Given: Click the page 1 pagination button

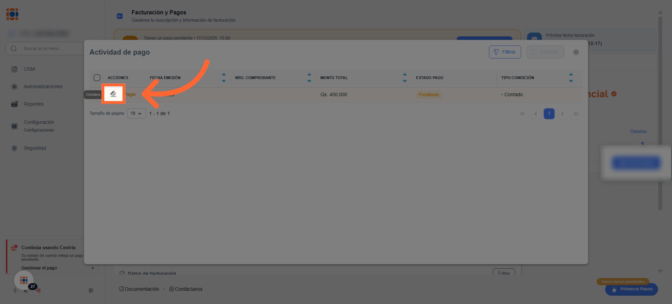Looking at the screenshot, I should point(549,114).
